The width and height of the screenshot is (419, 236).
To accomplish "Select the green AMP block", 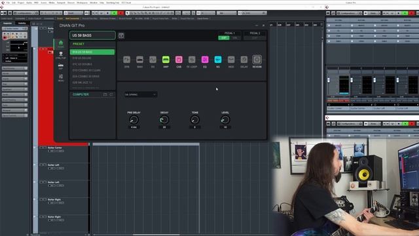I will click(166, 60).
